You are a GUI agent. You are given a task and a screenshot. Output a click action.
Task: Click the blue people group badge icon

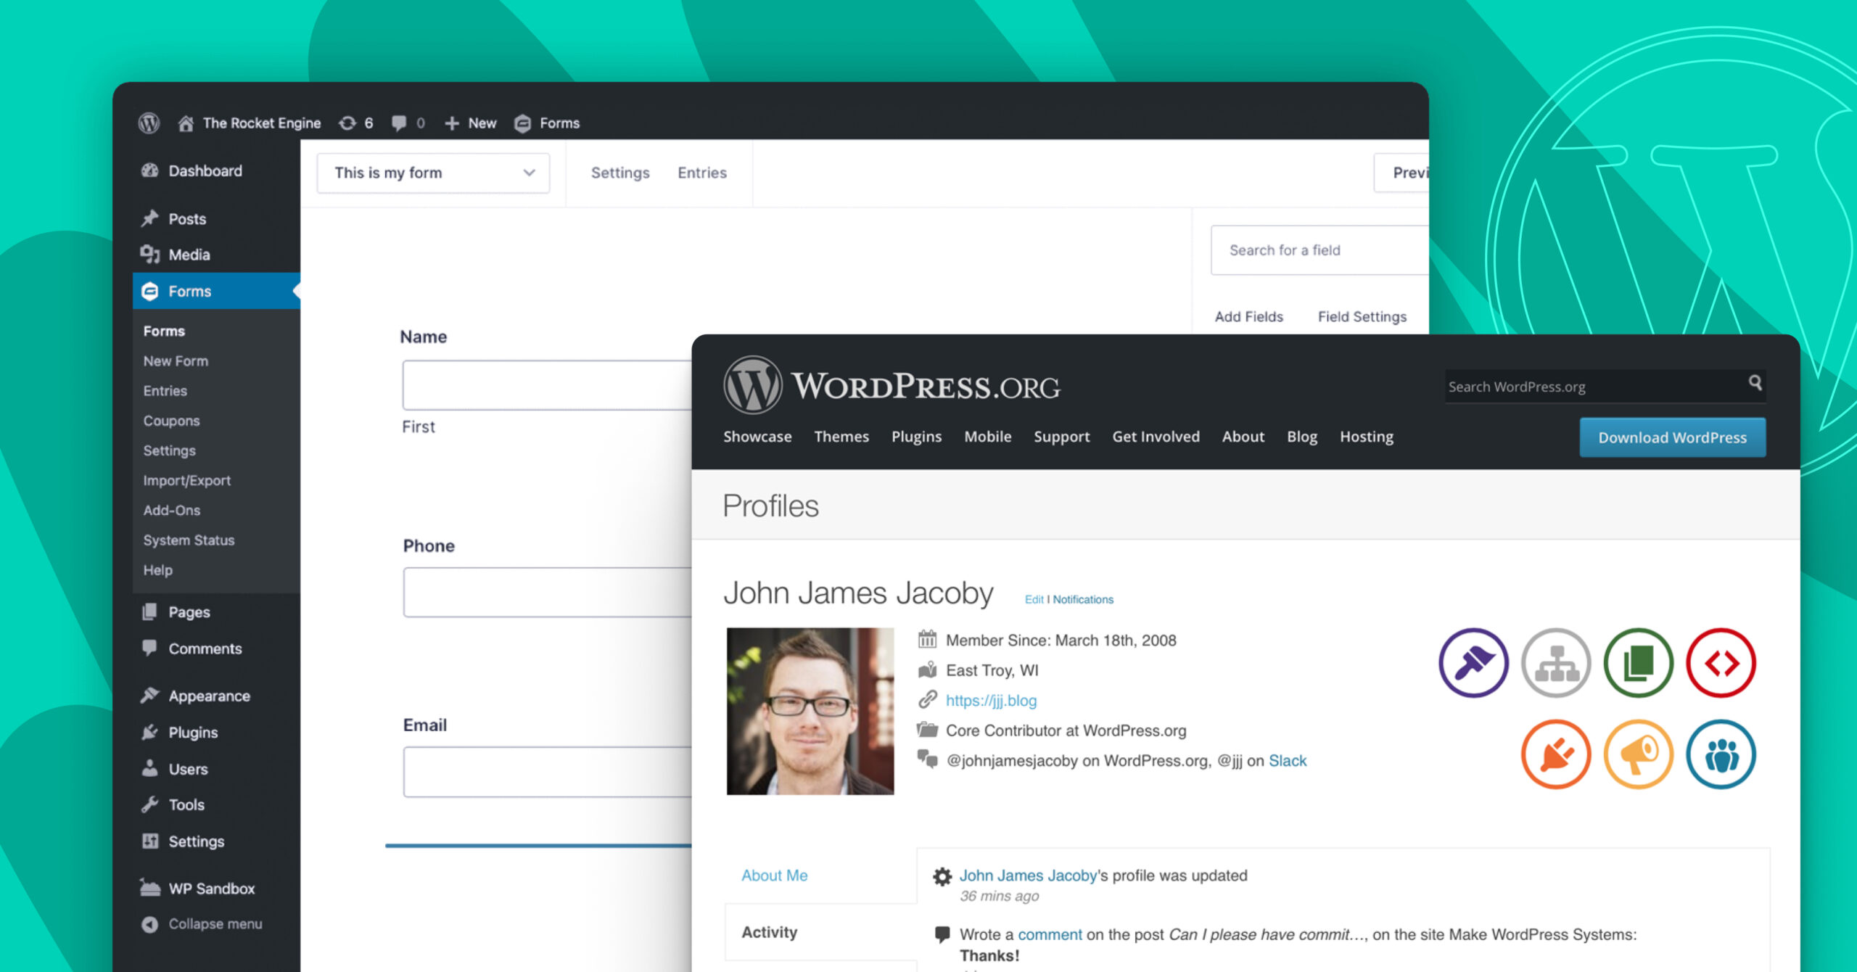click(1721, 754)
